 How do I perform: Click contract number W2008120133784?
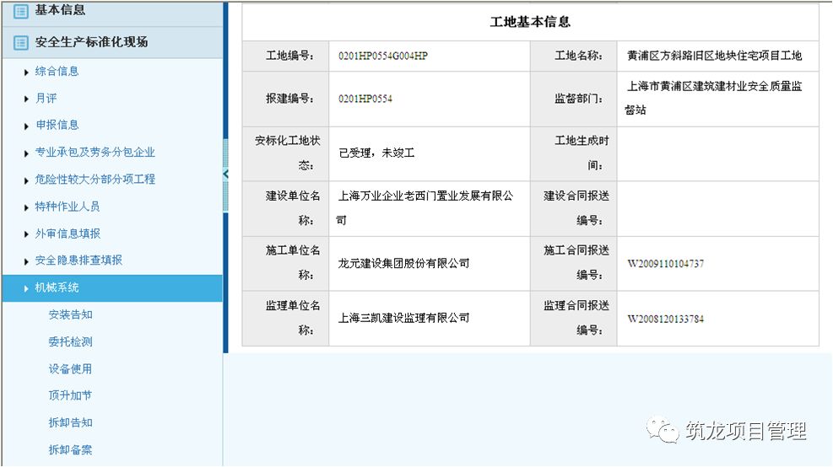click(x=666, y=319)
